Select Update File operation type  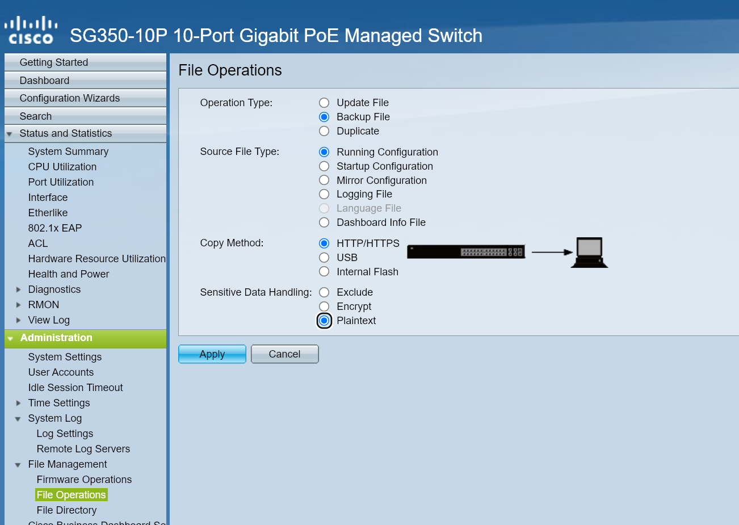point(324,103)
